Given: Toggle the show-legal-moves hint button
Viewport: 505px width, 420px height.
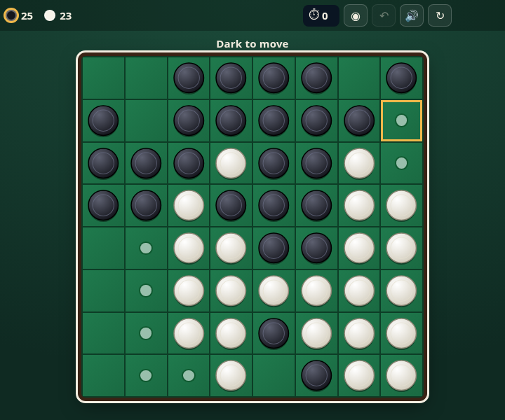Looking at the screenshot, I should click(x=356, y=15).
